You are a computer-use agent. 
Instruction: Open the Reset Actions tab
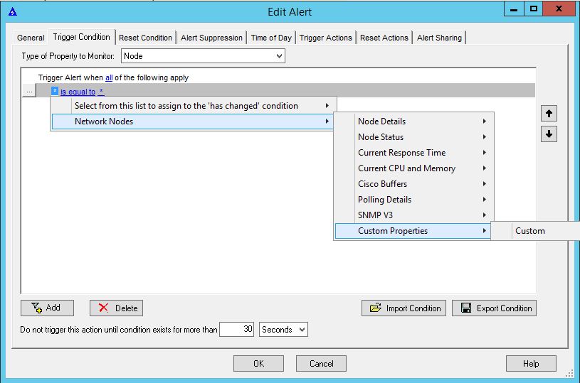coord(384,38)
